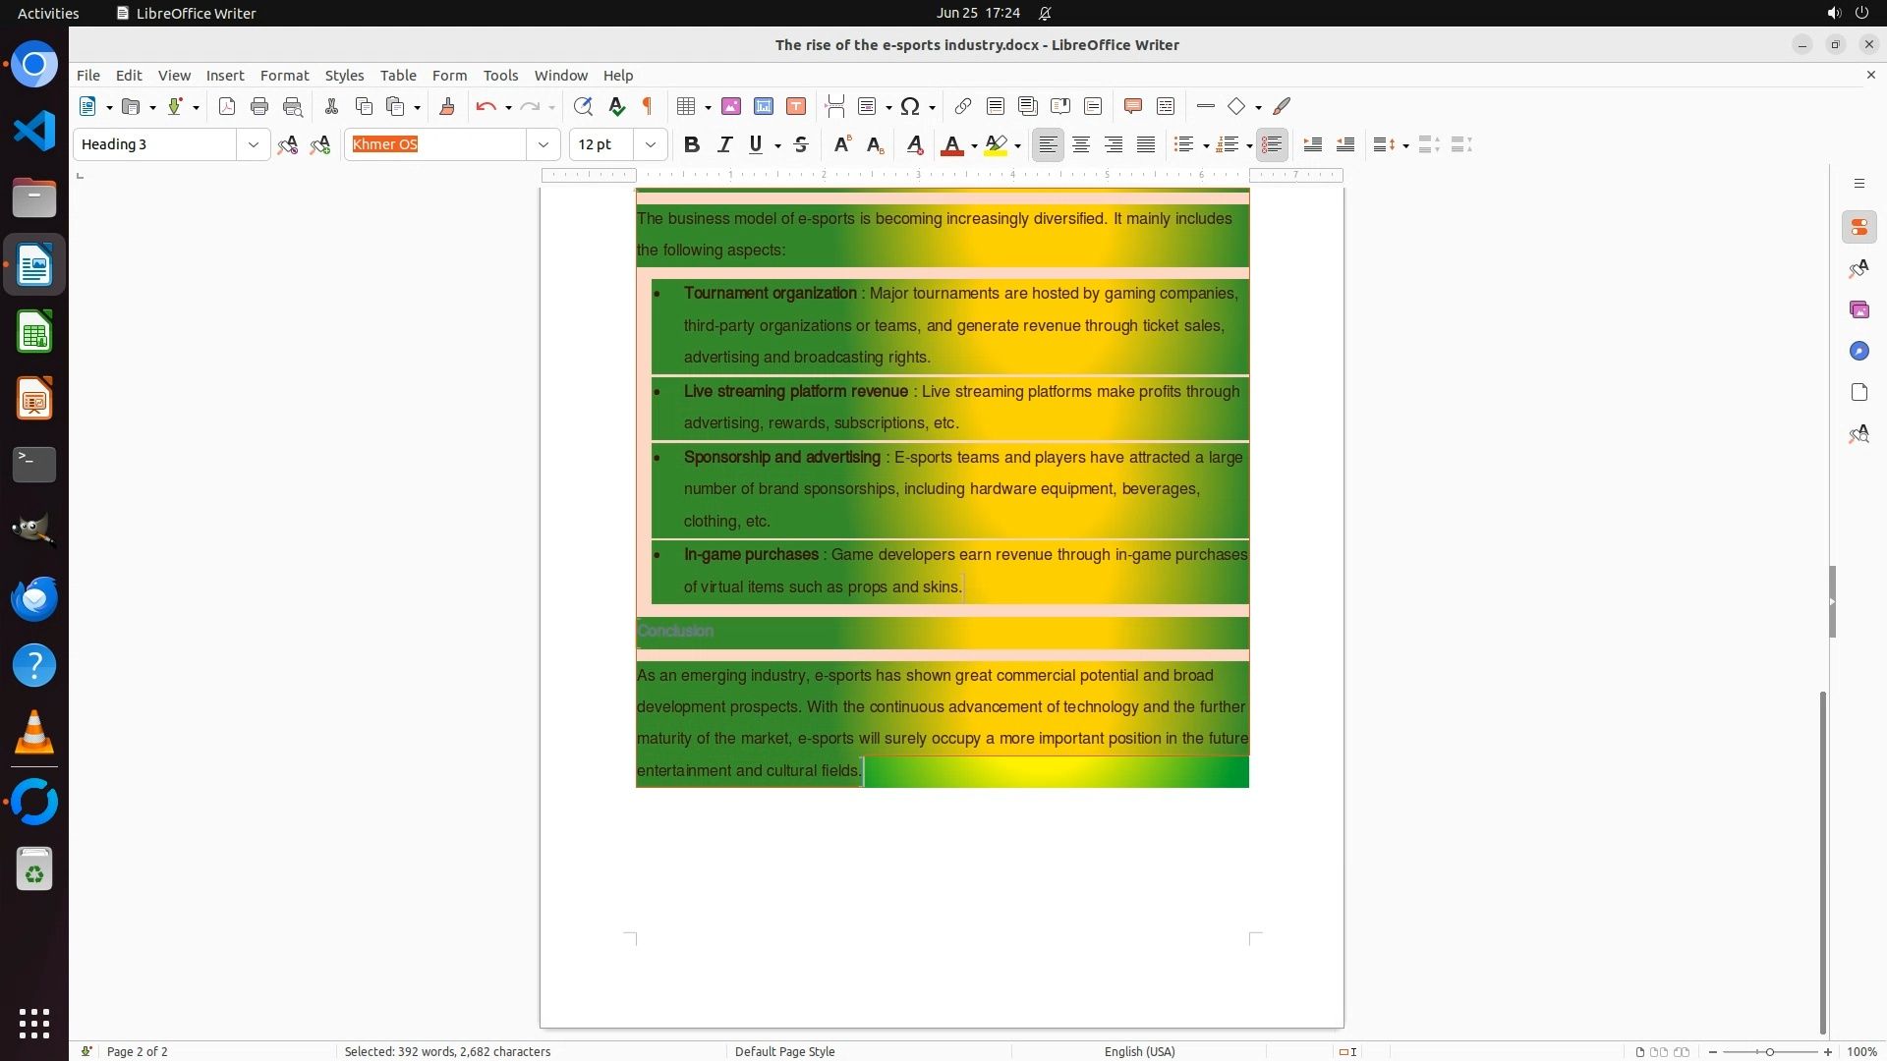Click the Clone Formatting paintbrush icon
The width and height of the screenshot is (1887, 1061).
click(x=447, y=106)
